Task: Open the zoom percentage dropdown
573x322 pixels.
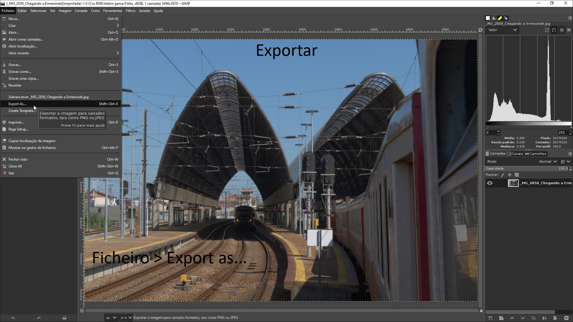Action: pos(130,317)
